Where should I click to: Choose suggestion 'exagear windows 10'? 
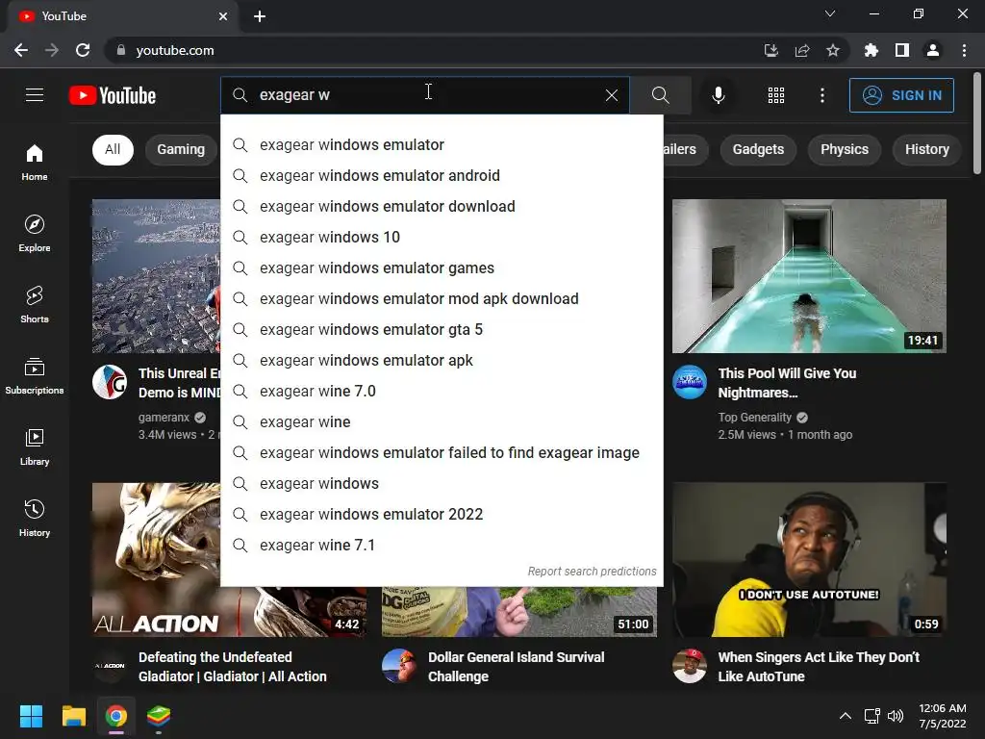[x=442, y=237]
